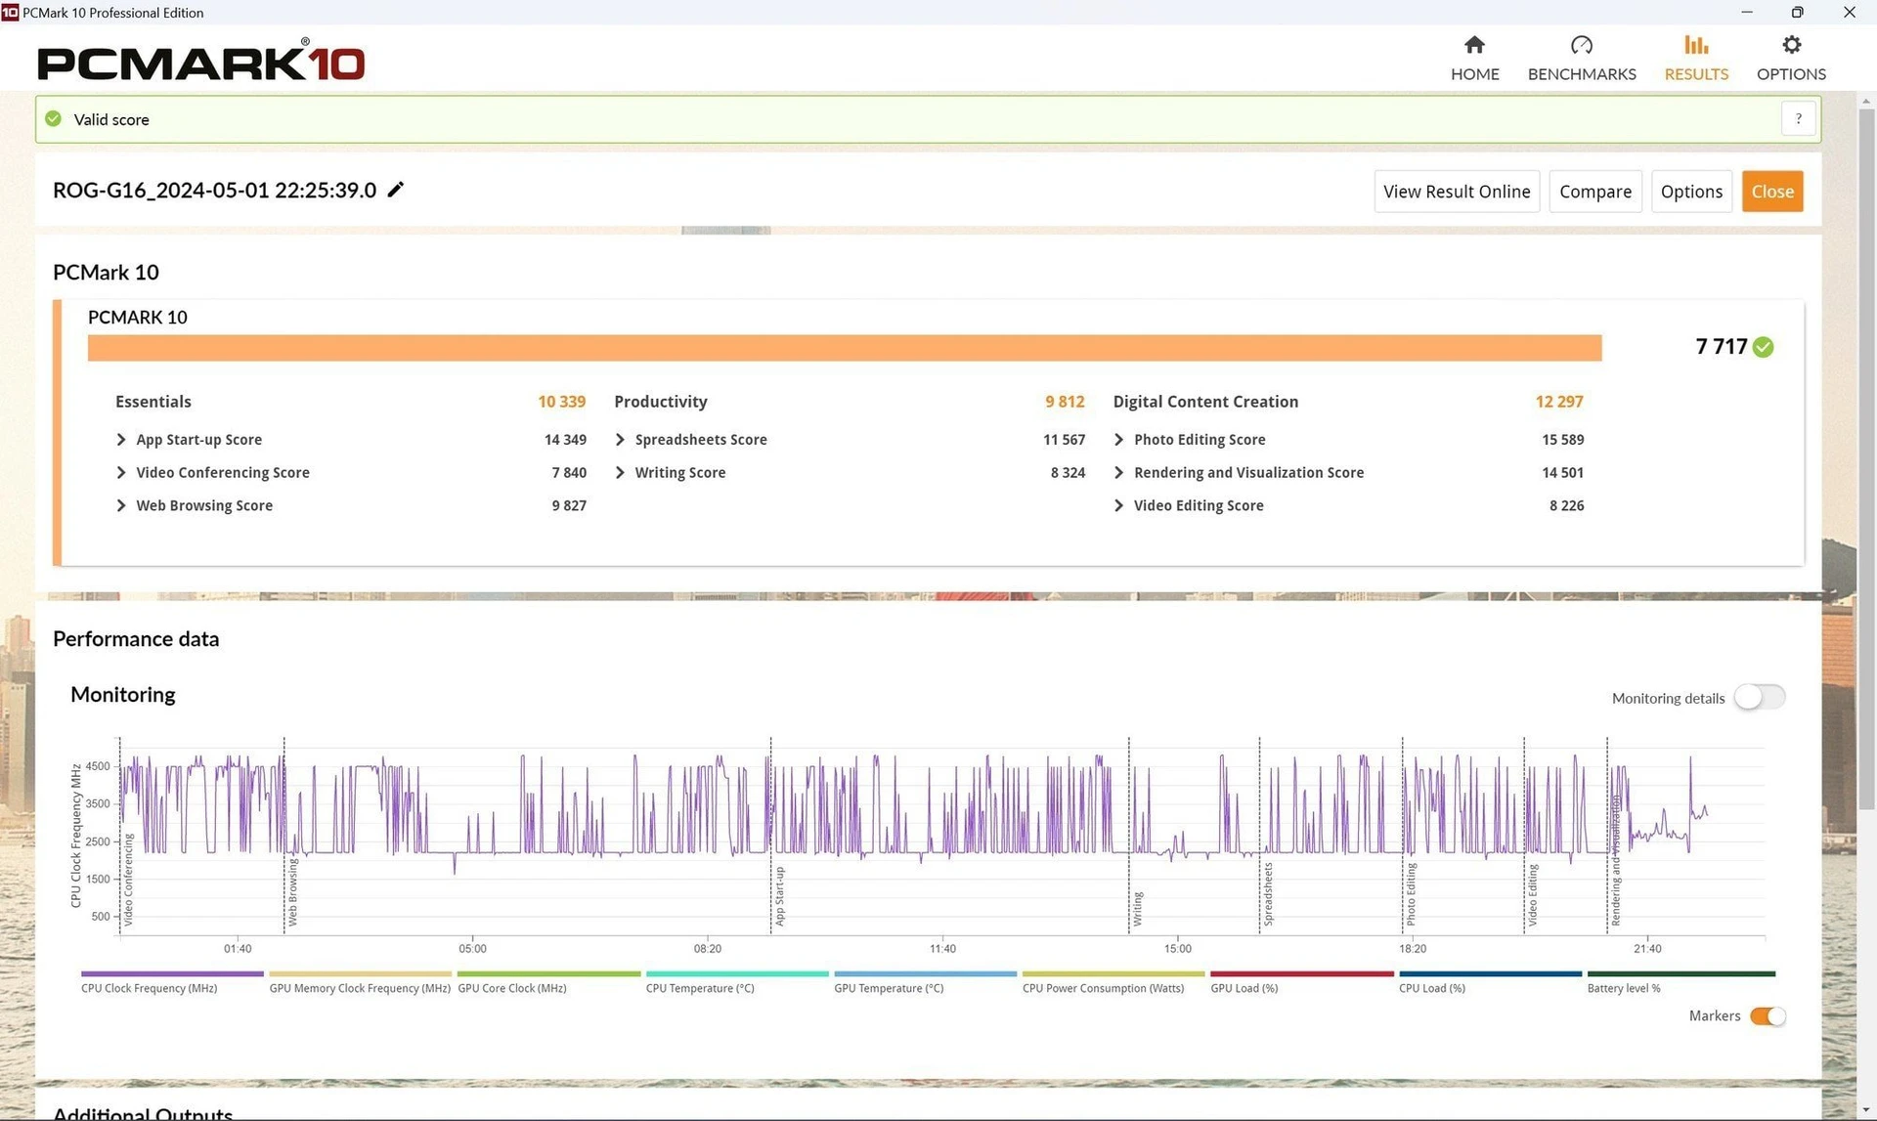Click the Essentials score 10 339
Screen dimensions: 1877x1121
[561, 402]
